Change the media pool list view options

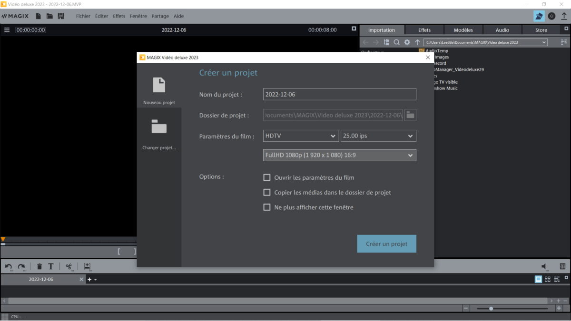click(564, 42)
